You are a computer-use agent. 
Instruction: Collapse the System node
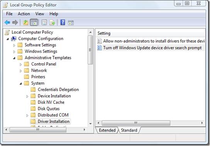coord(20,84)
